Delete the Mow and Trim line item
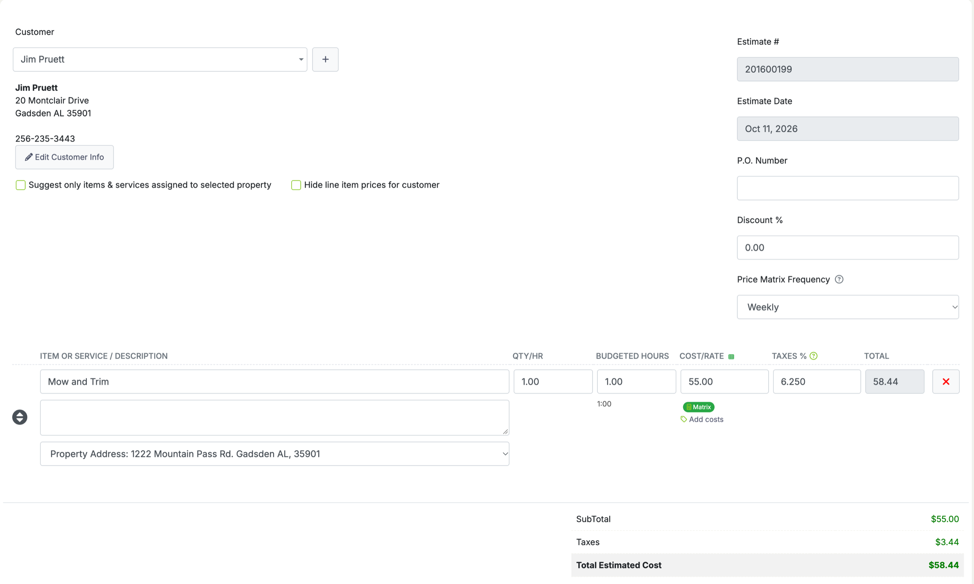This screenshot has height=584, width=974. point(946,381)
